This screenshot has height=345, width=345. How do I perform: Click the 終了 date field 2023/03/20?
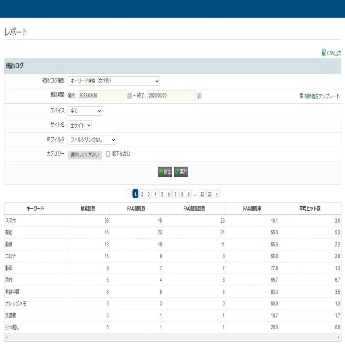point(171,96)
